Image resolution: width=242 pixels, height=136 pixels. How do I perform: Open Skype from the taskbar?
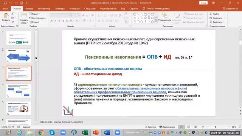(x=52, y=133)
